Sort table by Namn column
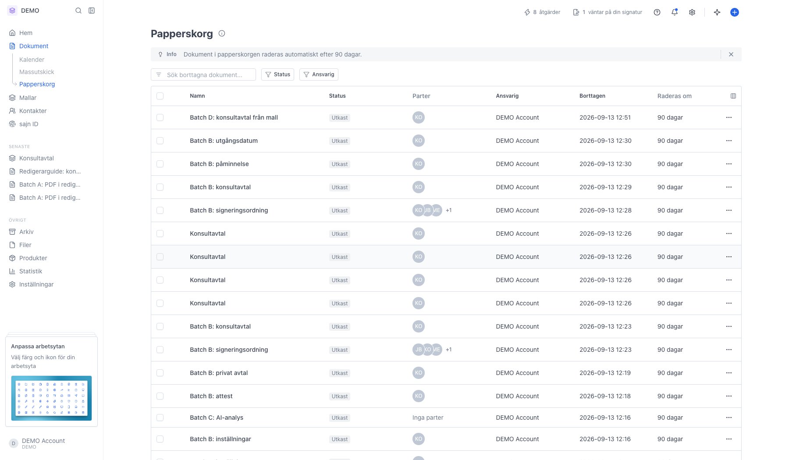This screenshot has height=460, width=789. (x=197, y=96)
